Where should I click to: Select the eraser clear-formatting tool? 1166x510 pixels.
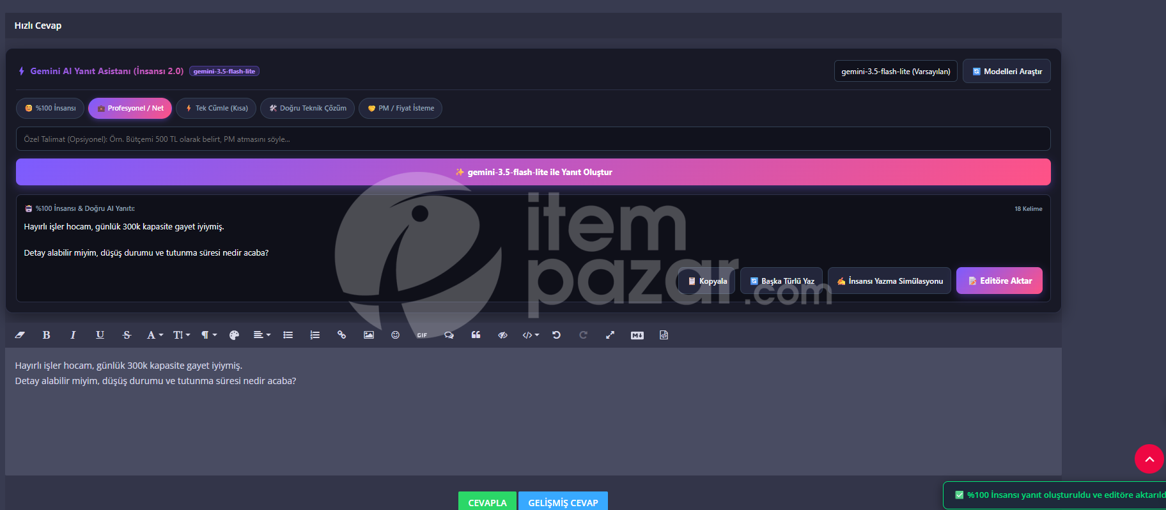(20, 335)
